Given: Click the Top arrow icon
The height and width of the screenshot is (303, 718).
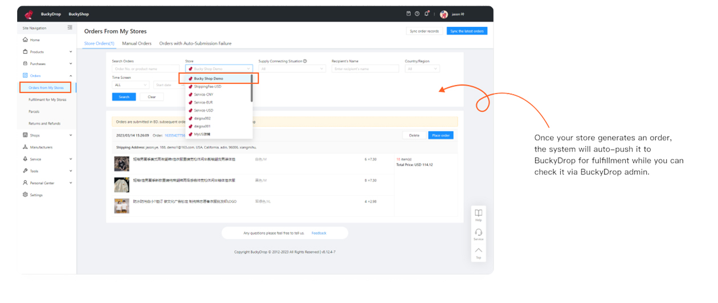Looking at the screenshot, I should coord(479,250).
